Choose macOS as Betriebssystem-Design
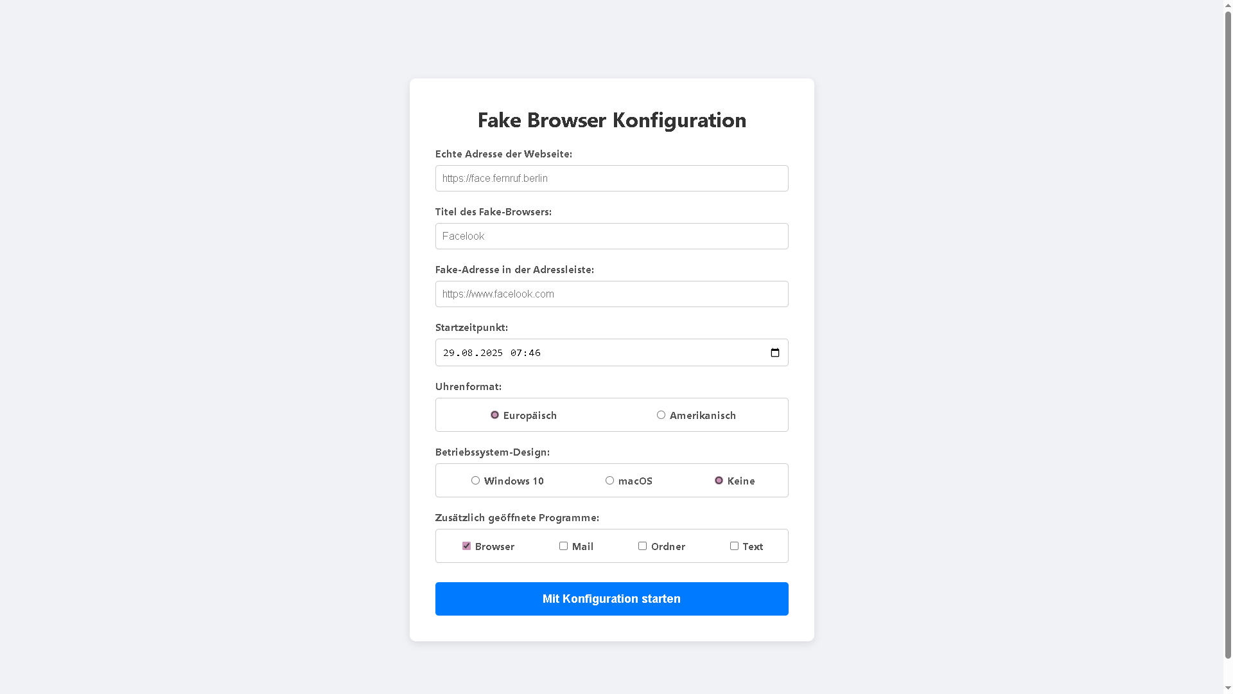Image resolution: width=1233 pixels, height=694 pixels. [609, 480]
